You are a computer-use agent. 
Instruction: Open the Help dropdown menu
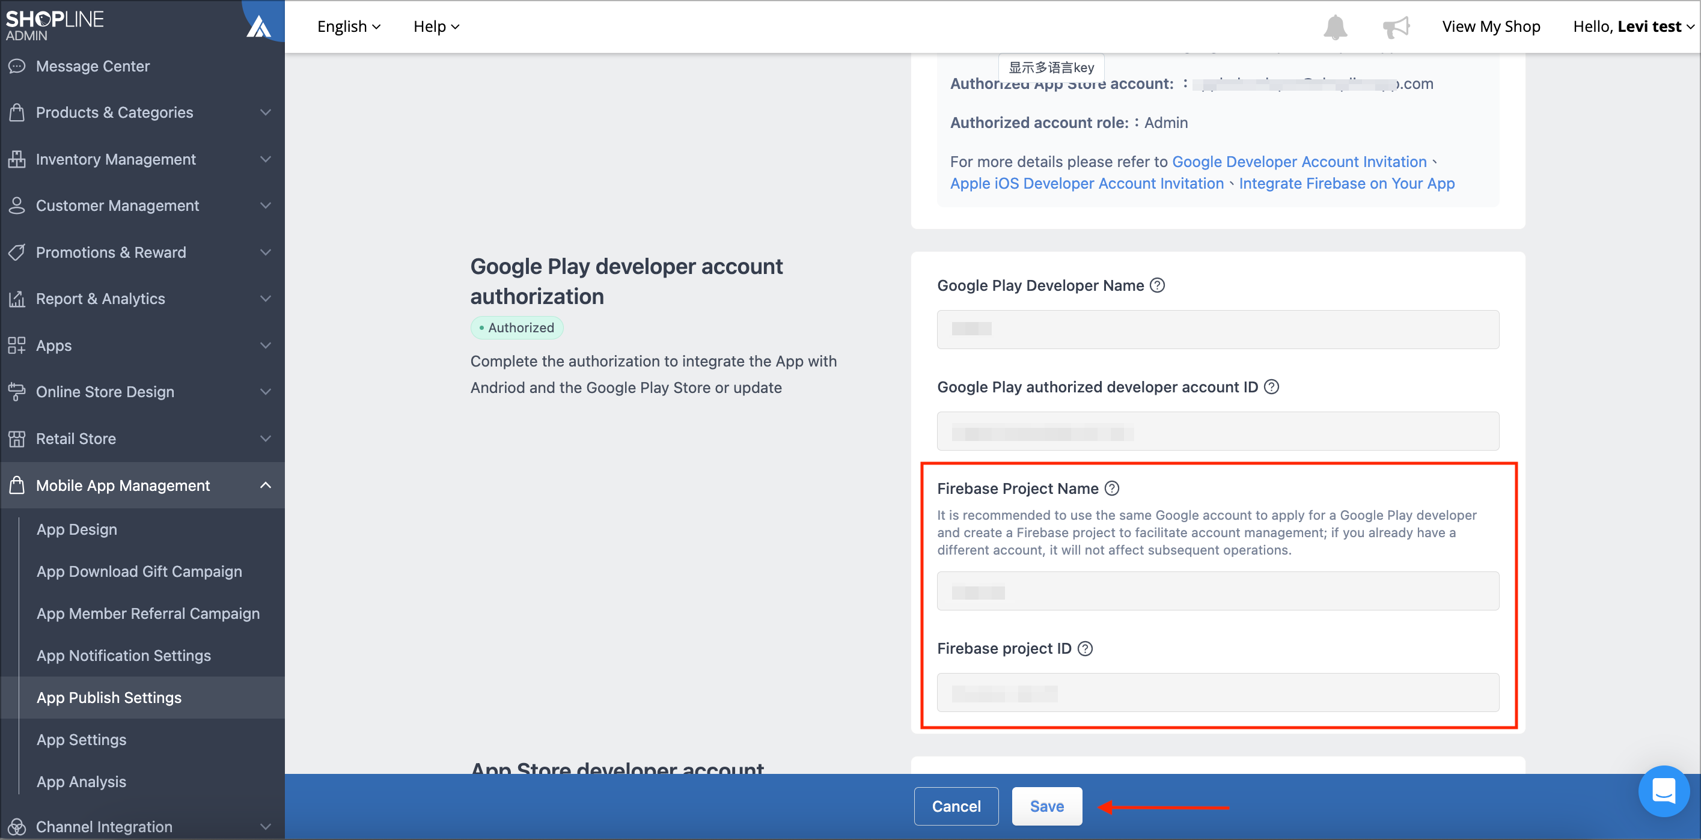coord(436,26)
